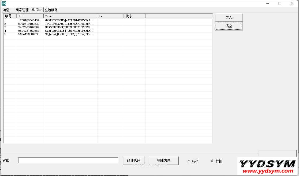The height and width of the screenshot is (176, 299).
Task: Open the 商家管理 tab
Action: click(x=22, y=10)
